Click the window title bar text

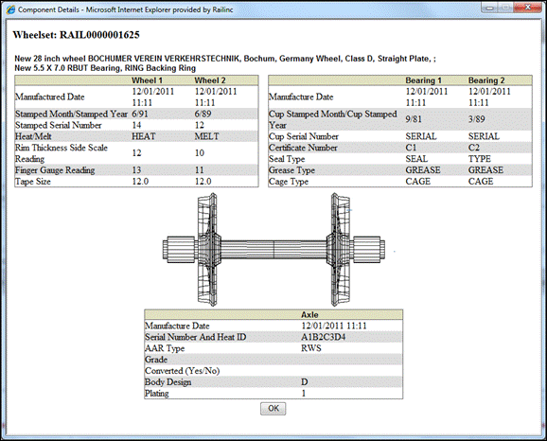[125, 9]
